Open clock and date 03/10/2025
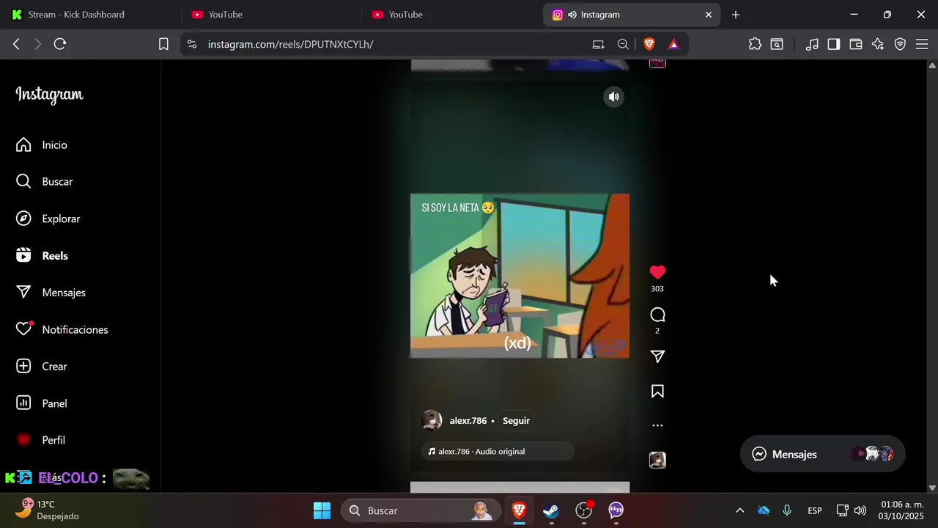 click(902, 510)
